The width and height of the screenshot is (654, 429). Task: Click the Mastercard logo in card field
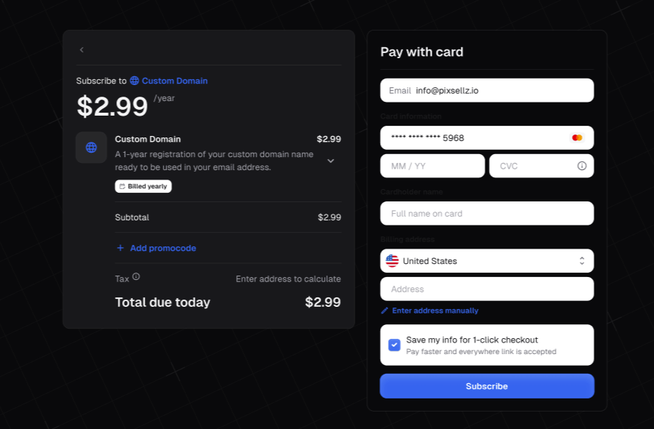[577, 137]
